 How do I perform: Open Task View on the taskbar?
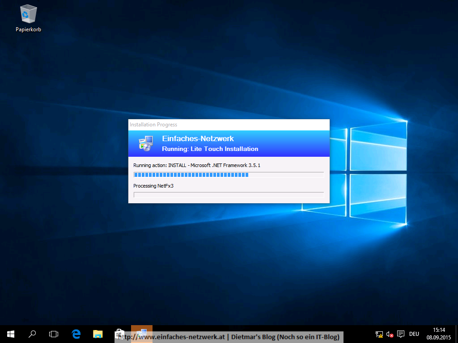click(x=54, y=334)
